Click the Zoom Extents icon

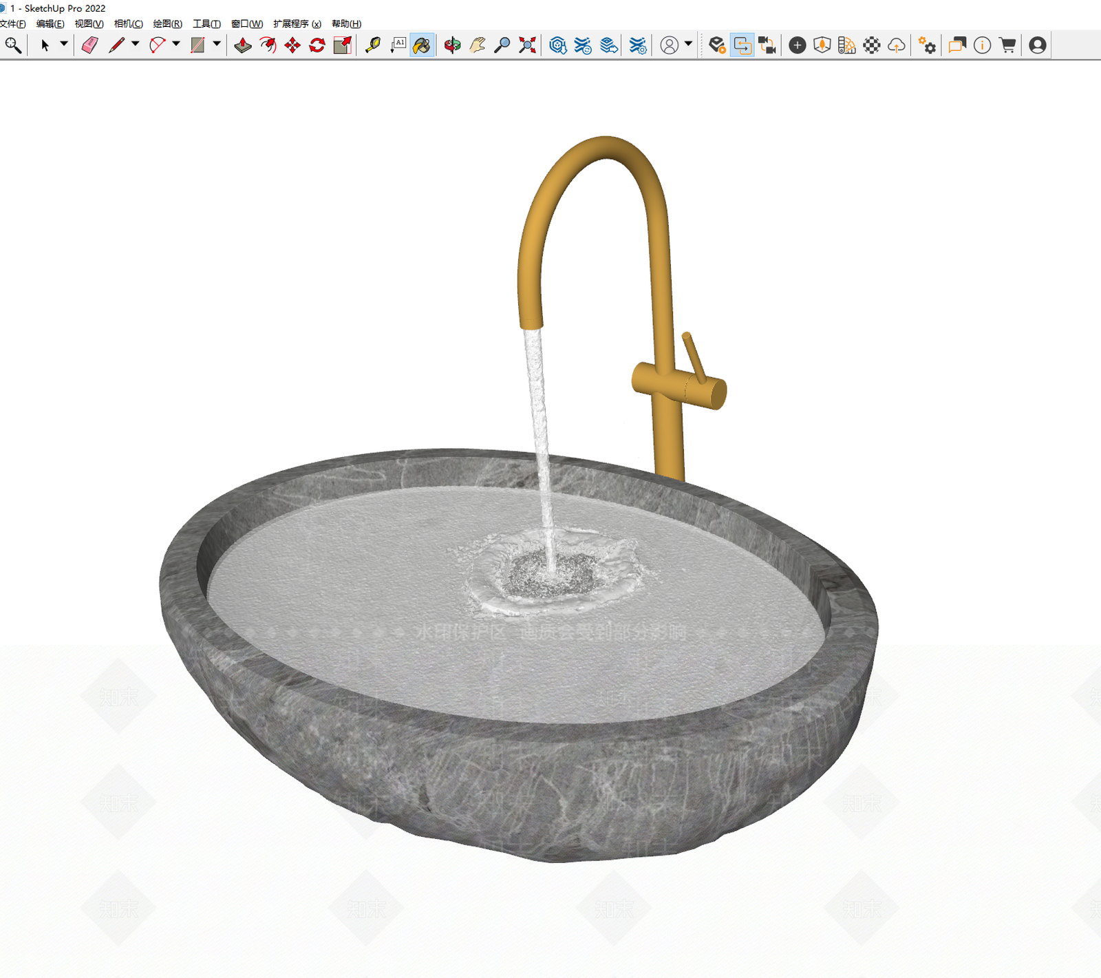[x=527, y=45]
